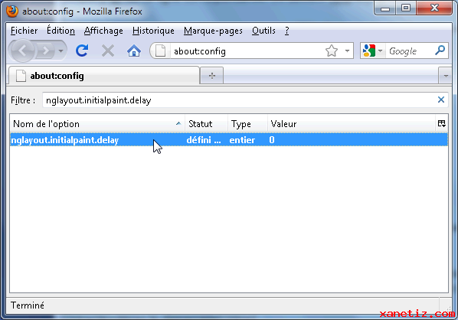Screen dimensions: 458x320
Task: Clear the filter with the blue X
Action: [441, 100]
